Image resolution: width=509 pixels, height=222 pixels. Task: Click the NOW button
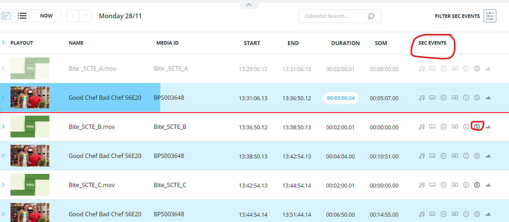coord(46,16)
